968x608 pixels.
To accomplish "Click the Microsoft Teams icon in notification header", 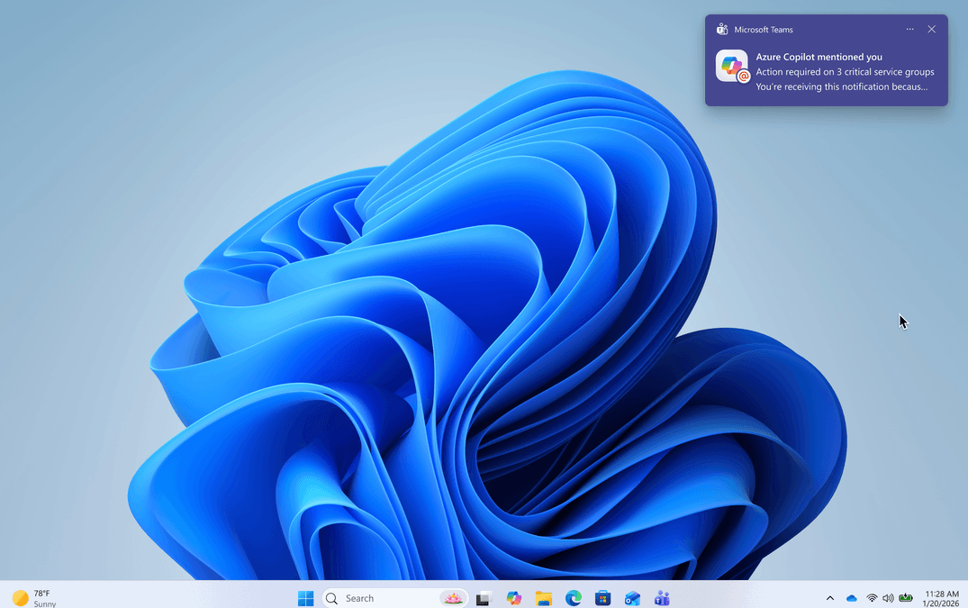I will pos(721,29).
